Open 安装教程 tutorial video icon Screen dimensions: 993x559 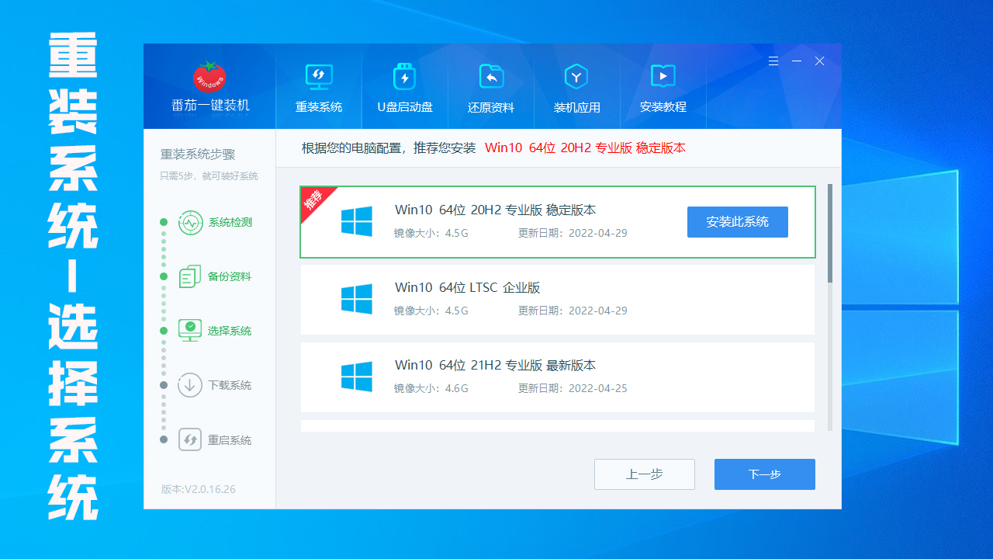pos(663,76)
